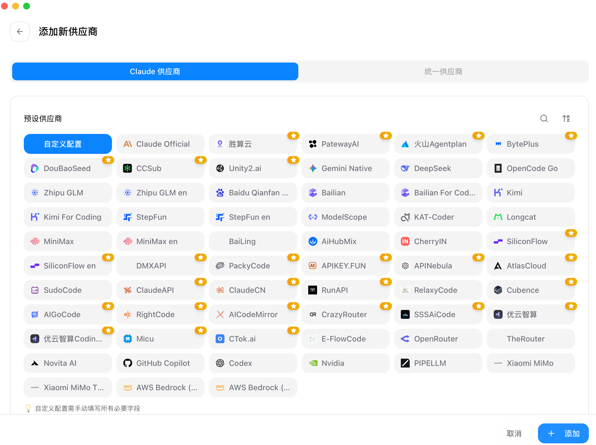
Task: Pick the Unity2.ai provider preset
Action: click(x=253, y=168)
